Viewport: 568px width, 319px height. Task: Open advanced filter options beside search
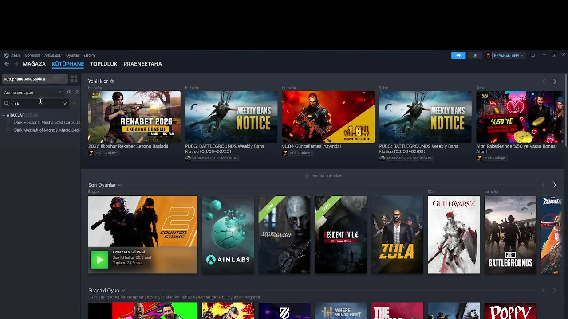click(74, 104)
